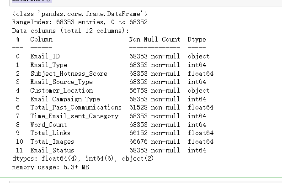Click the Subject_Hotness_Score column name
This screenshot has width=282, height=183.
click(x=69, y=73)
